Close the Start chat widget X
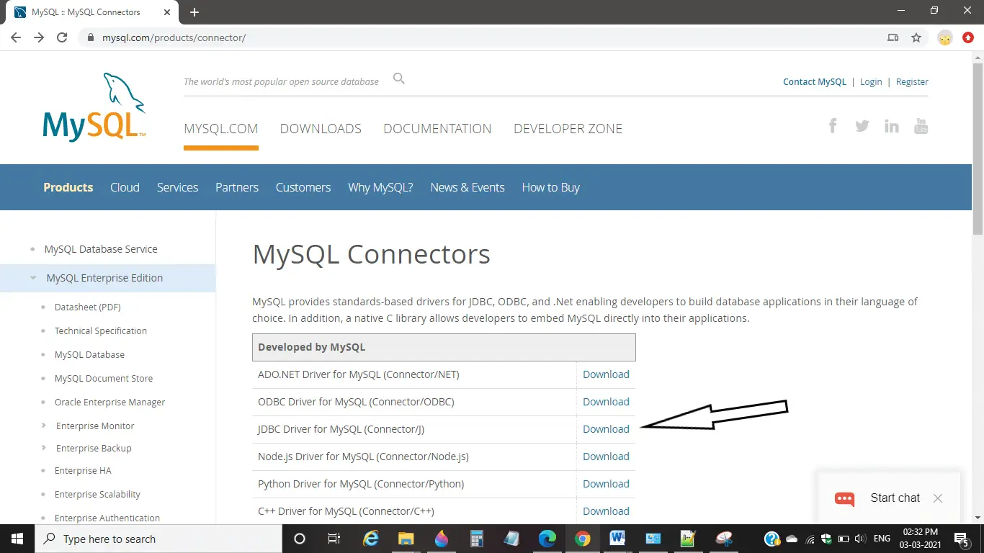This screenshot has width=984, height=553. click(937, 498)
